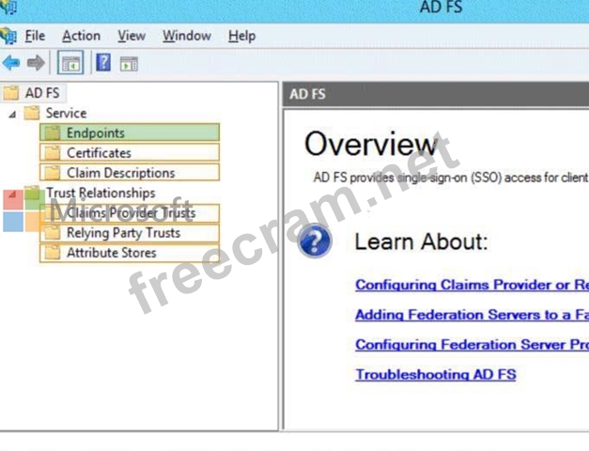Click the AD FS single sign-on description text
Screen dimensions: 589x451
(451, 177)
